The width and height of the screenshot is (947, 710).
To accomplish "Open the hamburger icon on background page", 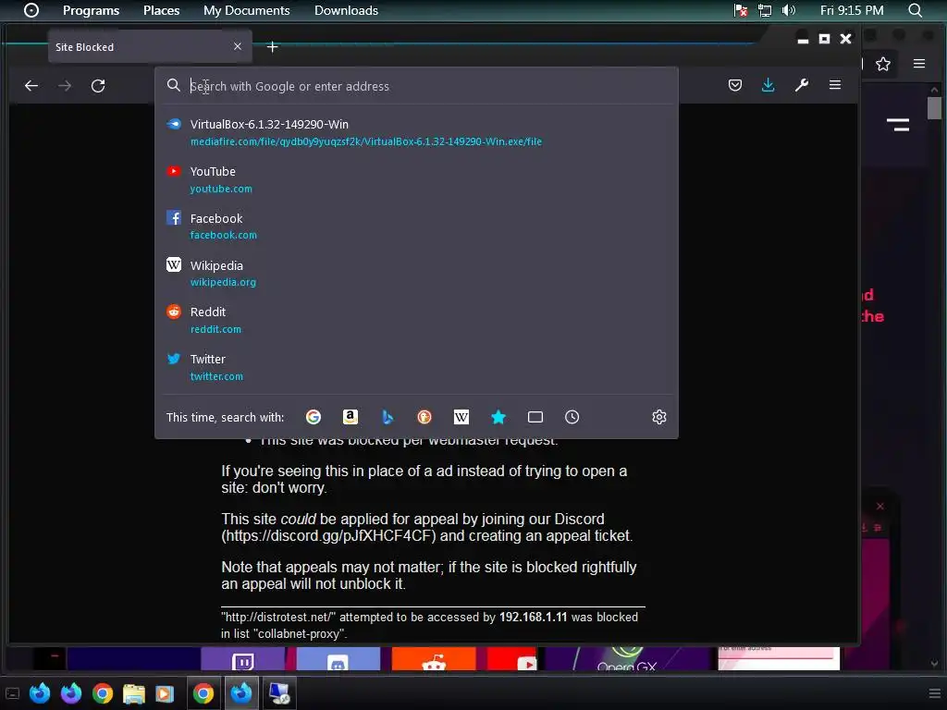I will 897,125.
